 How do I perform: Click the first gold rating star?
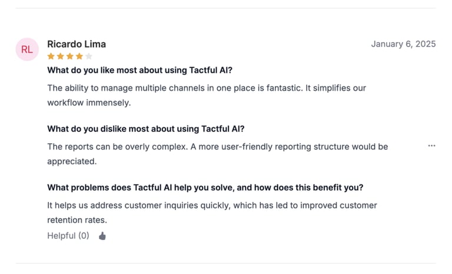(51, 56)
